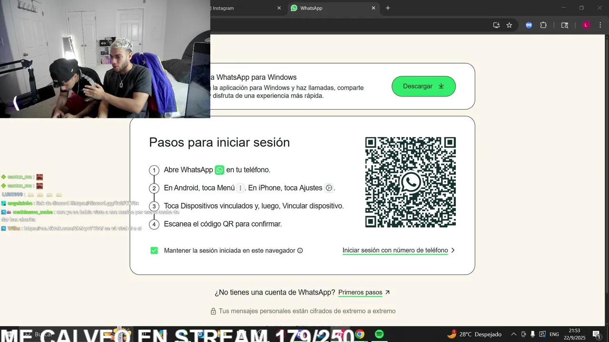Click the green WhatsApp icon in step 1
The width and height of the screenshot is (609, 342).
click(x=219, y=170)
